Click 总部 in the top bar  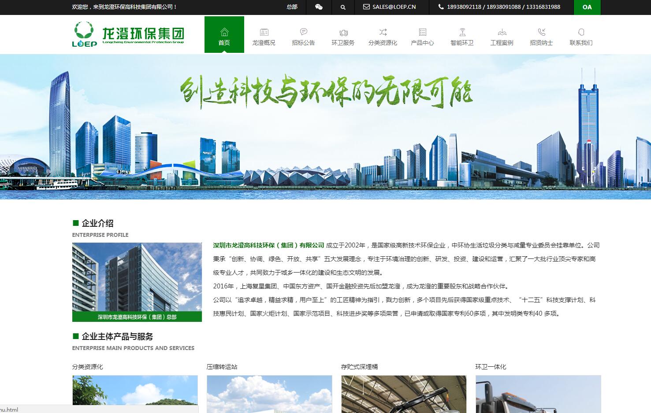291,7
